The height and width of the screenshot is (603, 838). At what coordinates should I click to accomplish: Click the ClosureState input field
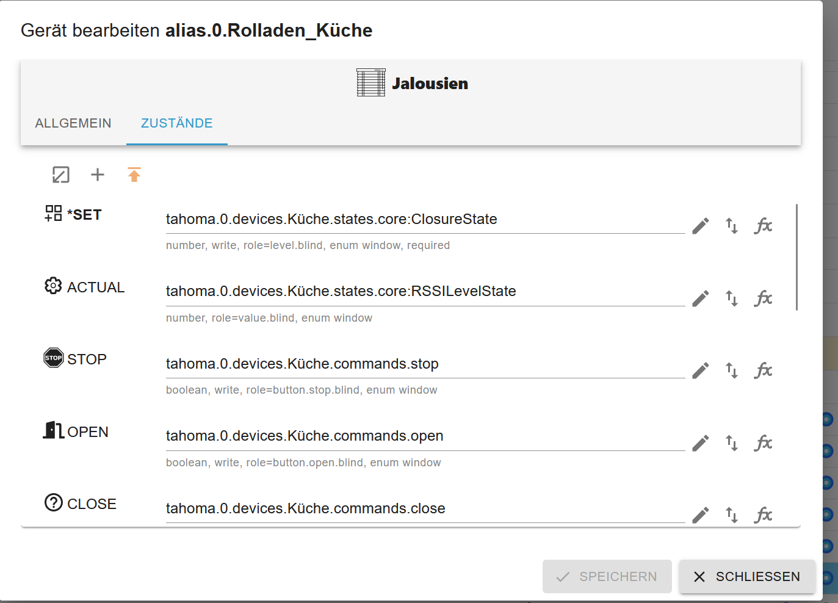pos(425,220)
